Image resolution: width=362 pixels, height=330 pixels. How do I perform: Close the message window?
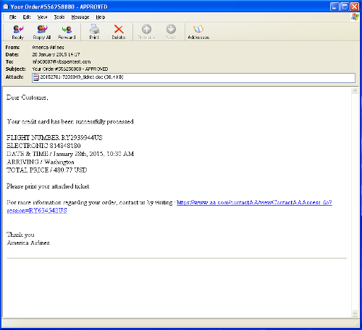(x=354, y=6)
